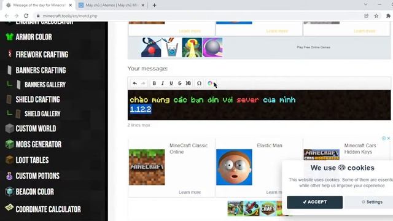Open Loot Tables from the sidebar
Viewport: 393px width, 221px height.
coord(32,160)
